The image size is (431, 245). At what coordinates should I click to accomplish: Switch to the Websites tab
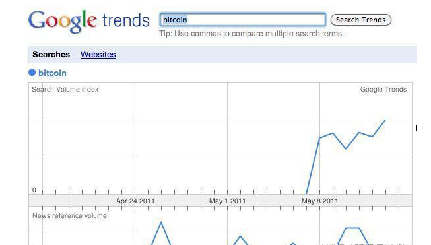(98, 54)
